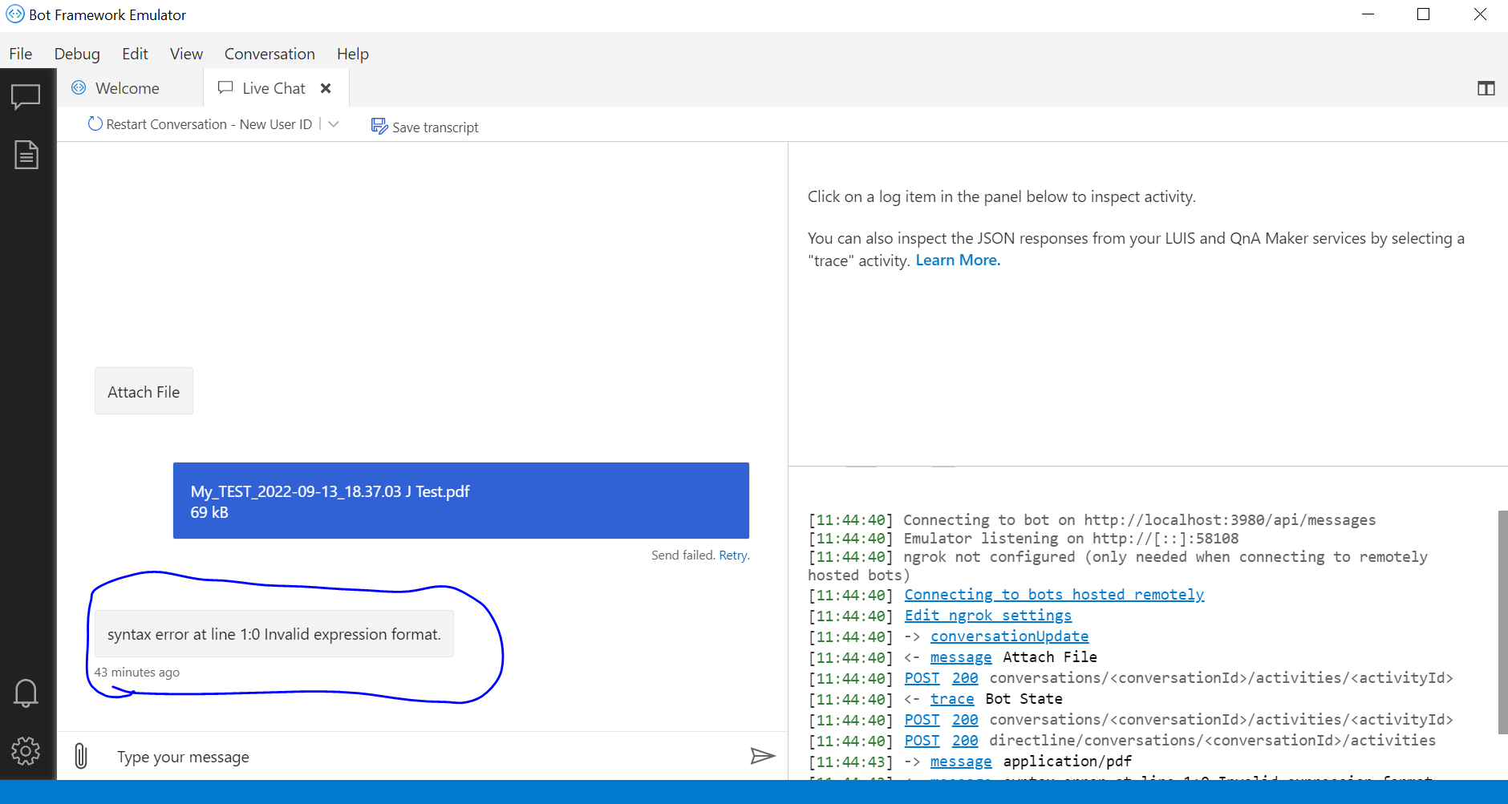Image resolution: width=1508 pixels, height=804 pixels.
Task: Click the Restart Conversation circular arrow icon
Action: [x=95, y=123]
